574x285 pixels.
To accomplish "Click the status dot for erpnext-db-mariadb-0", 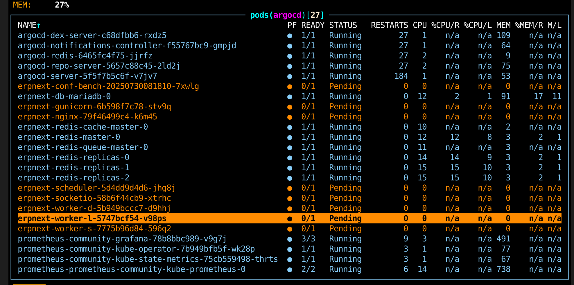I will click(x=290, y=97).
